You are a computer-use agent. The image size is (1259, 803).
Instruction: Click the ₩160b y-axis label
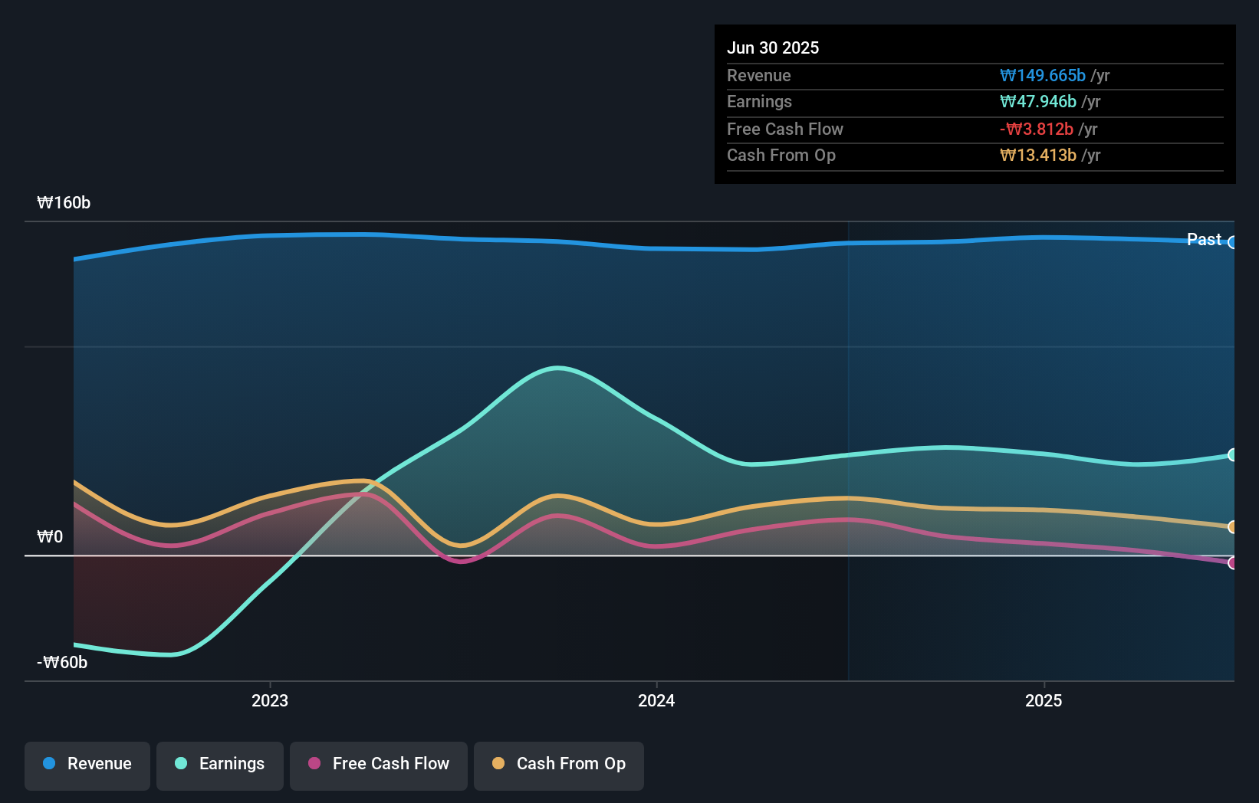click(x=64, y=203)
